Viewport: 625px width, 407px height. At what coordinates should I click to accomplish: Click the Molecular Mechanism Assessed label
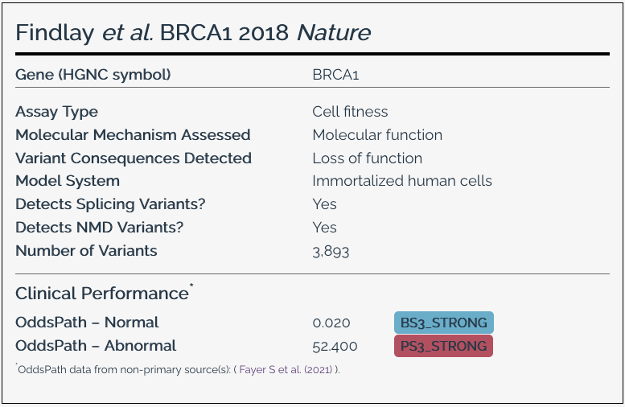pos(133,135)
